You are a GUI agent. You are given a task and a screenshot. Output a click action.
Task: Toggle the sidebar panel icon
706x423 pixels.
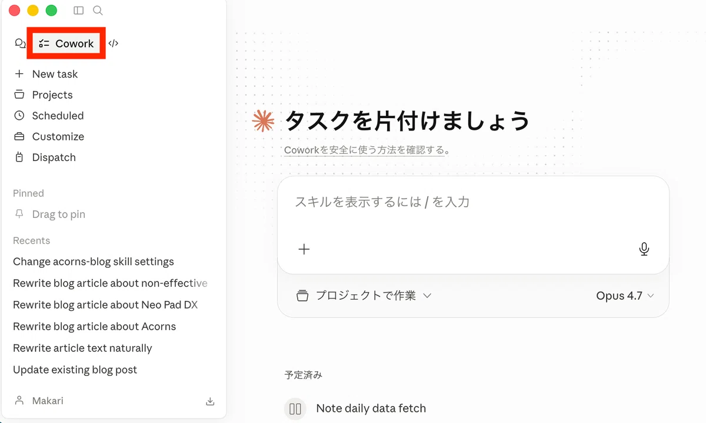click(78, 11)
